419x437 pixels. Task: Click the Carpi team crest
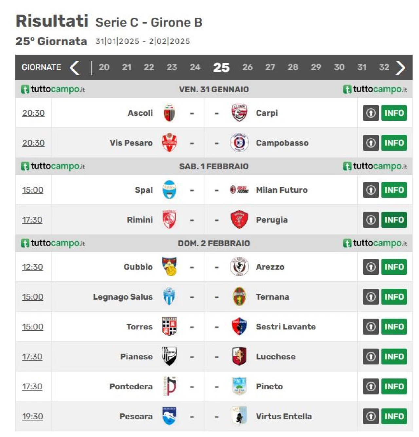click(239, 113)
